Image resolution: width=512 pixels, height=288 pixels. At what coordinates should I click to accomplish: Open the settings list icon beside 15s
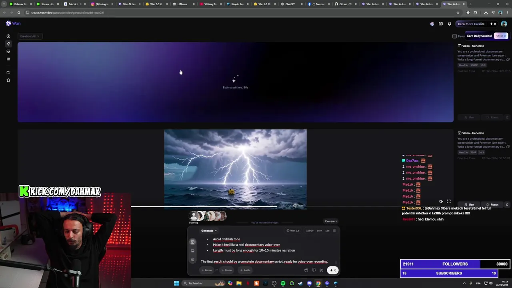pyautogui.click(x=334, y=230)
